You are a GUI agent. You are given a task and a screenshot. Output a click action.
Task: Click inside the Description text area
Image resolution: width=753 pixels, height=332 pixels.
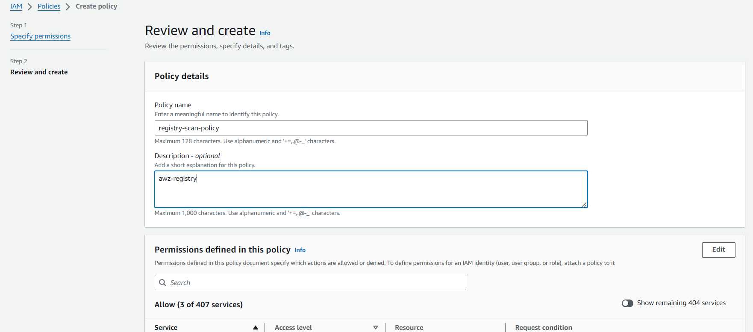(371, 189)
